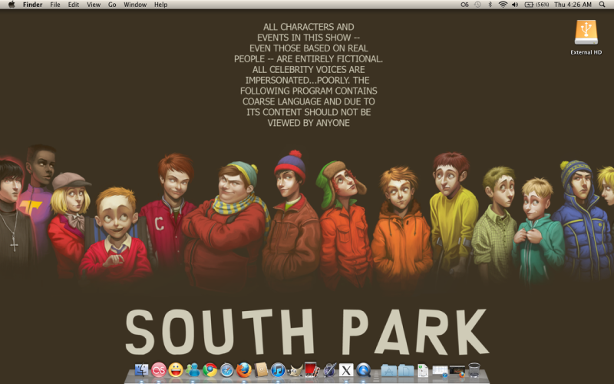Open the Trash in the dock
The height and width of the screenshot is (384, 614).
[474, 370]
